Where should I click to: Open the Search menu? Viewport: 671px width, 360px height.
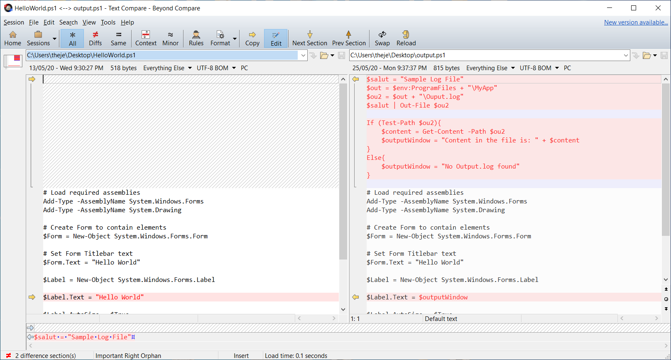coord(69,22)
